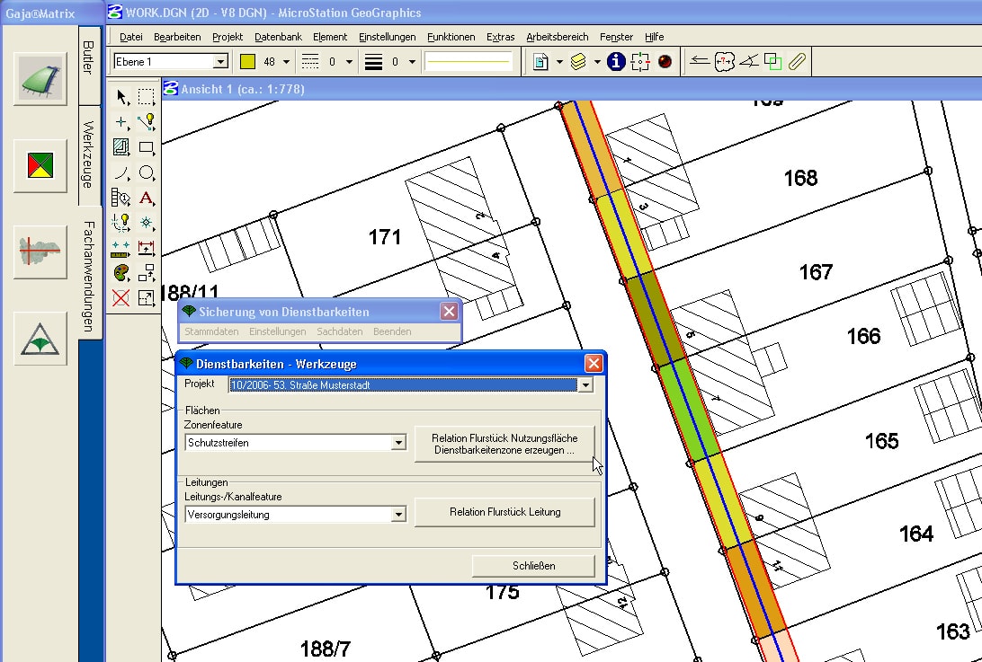Open the Versorgungsleitung feature dropdown
This screenshot has height=662, width=982.
tap(398, 515)
